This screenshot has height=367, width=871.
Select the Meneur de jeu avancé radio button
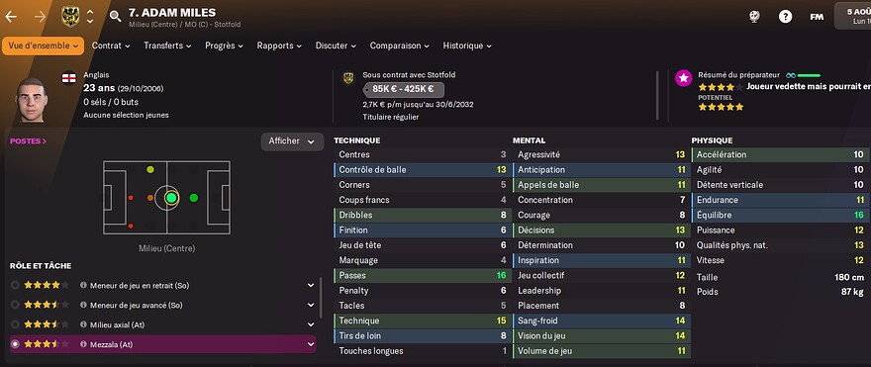15,305
